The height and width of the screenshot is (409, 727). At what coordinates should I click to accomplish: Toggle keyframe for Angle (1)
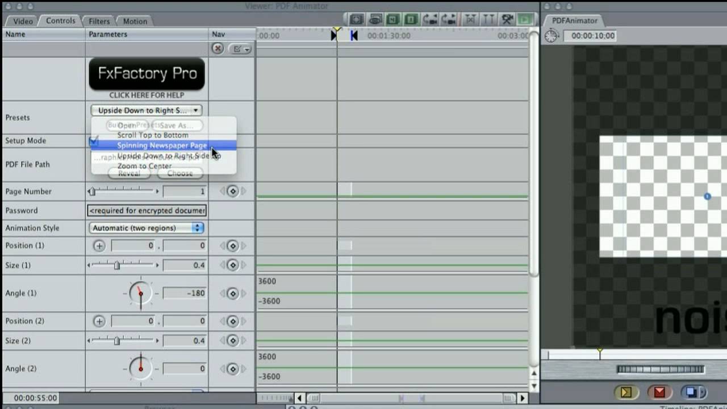(x=233, y=293)
